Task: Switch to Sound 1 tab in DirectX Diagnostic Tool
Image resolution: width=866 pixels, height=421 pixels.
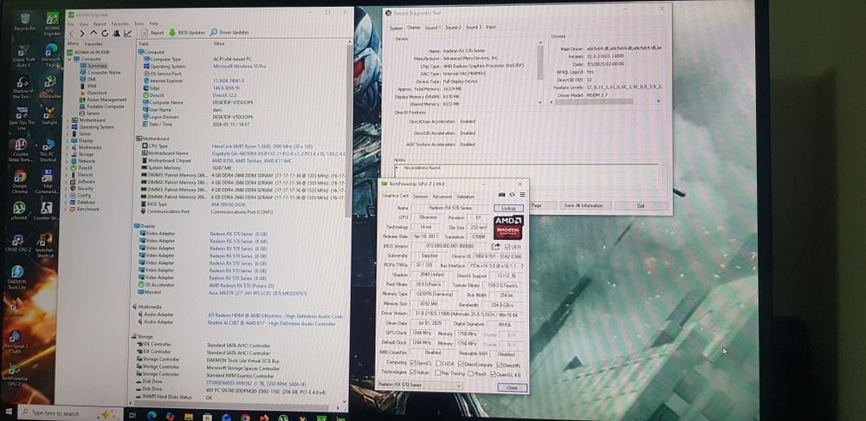Action: click(x=432, y=27)
